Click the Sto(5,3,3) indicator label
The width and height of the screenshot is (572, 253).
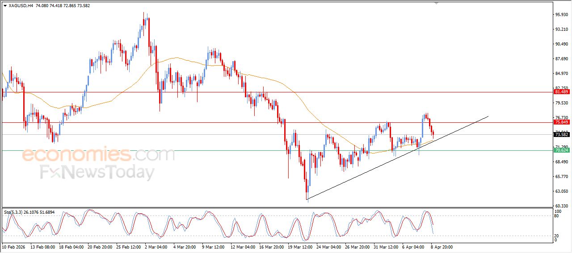tap(29, 212)
